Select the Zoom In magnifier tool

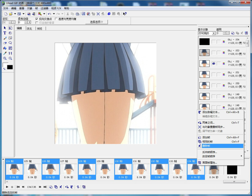5,58
